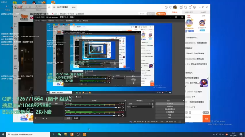The width and height of the screenshot is (245, 137).
Task: Open 直播 in Douyu left sidebar
Action: click(x=15, y=47)
